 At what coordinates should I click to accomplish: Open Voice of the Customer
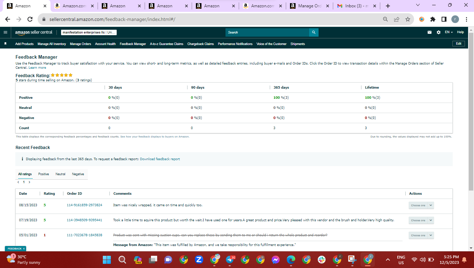(272, 44)
